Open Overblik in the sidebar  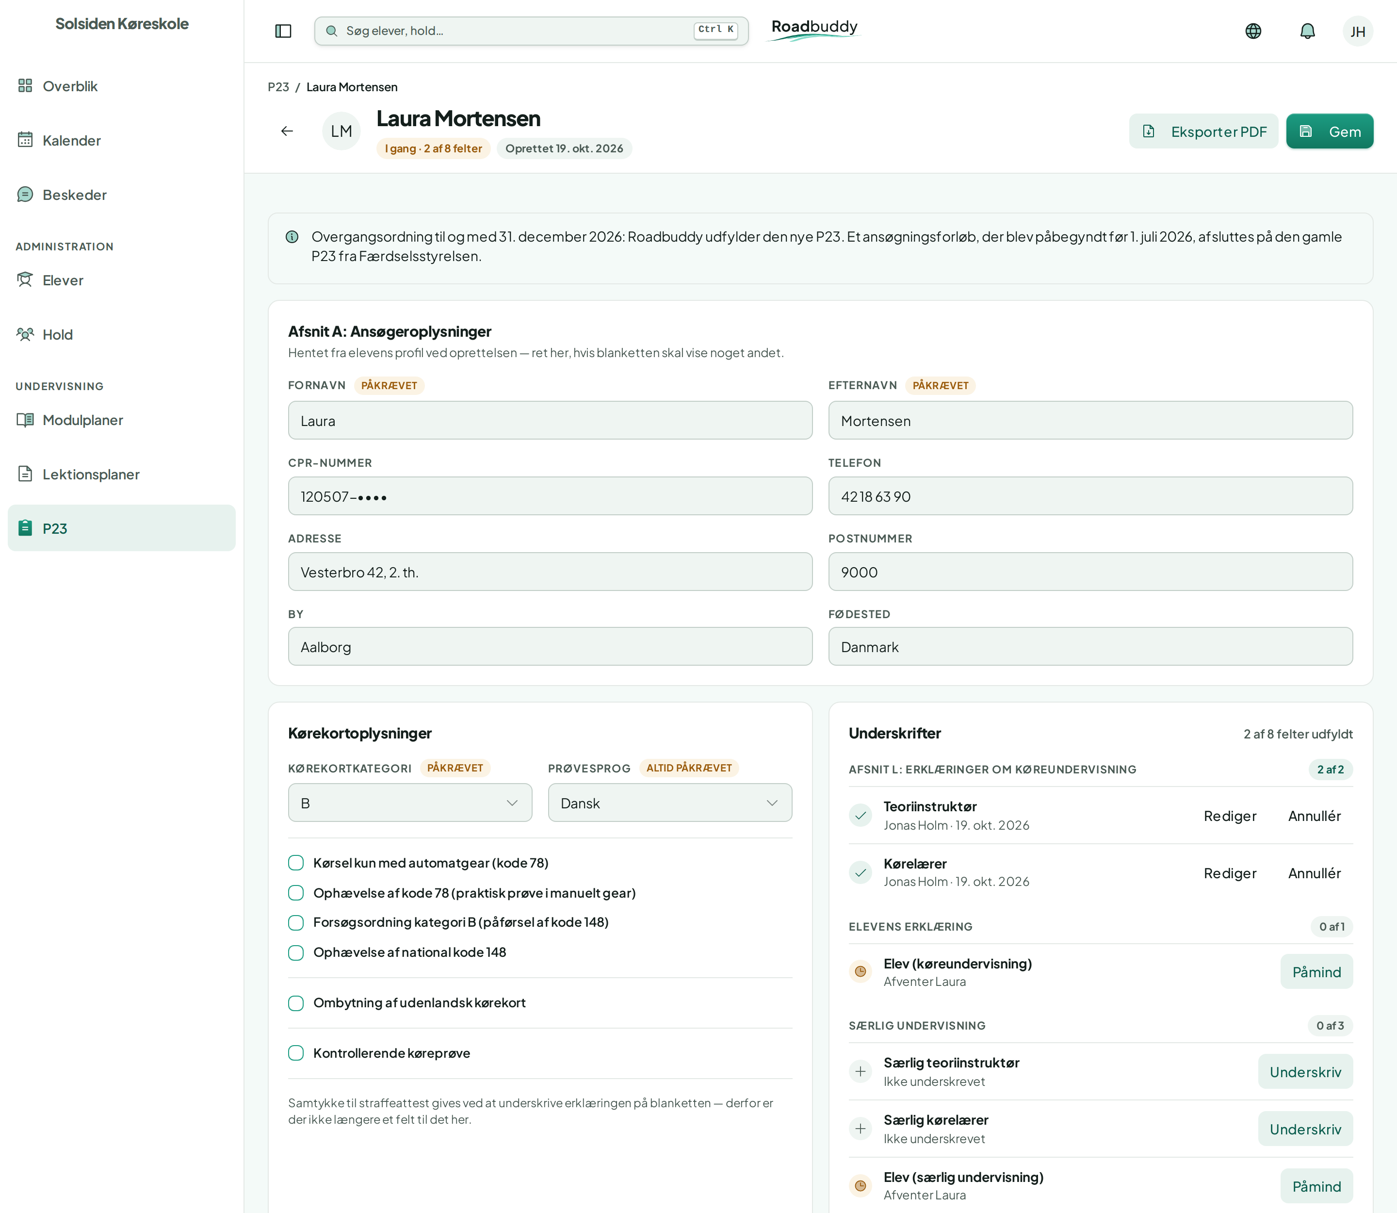coord(122,86)
